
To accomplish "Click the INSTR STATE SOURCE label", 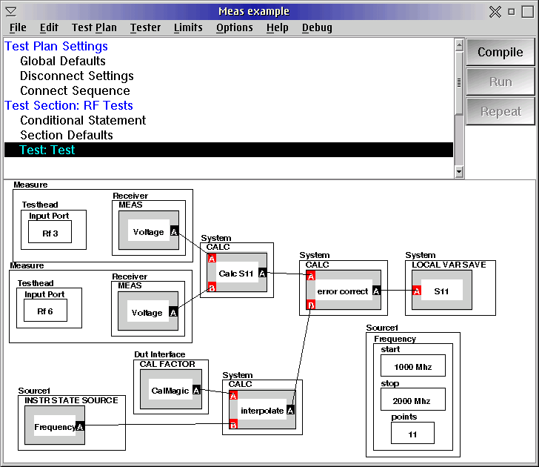I will [71, 400].
